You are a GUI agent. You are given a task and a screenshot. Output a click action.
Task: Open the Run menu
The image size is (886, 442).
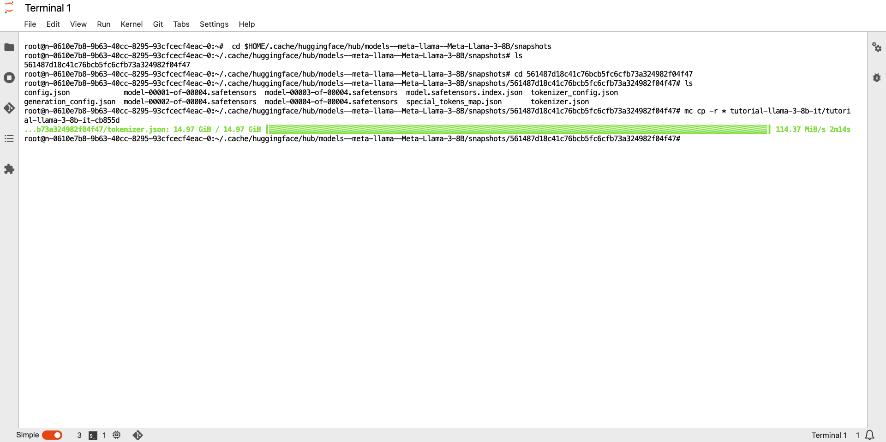104,24
